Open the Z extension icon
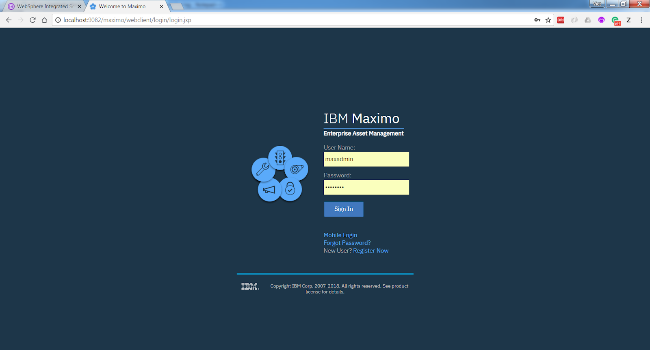The width and height of the screenshot is (650, 350). pyautogui.click(x=628, y=20)
